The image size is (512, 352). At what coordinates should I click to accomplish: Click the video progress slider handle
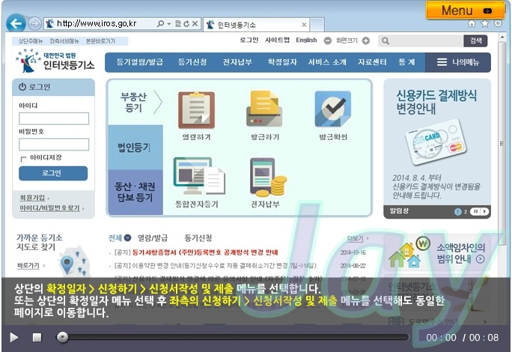[62, 337]
